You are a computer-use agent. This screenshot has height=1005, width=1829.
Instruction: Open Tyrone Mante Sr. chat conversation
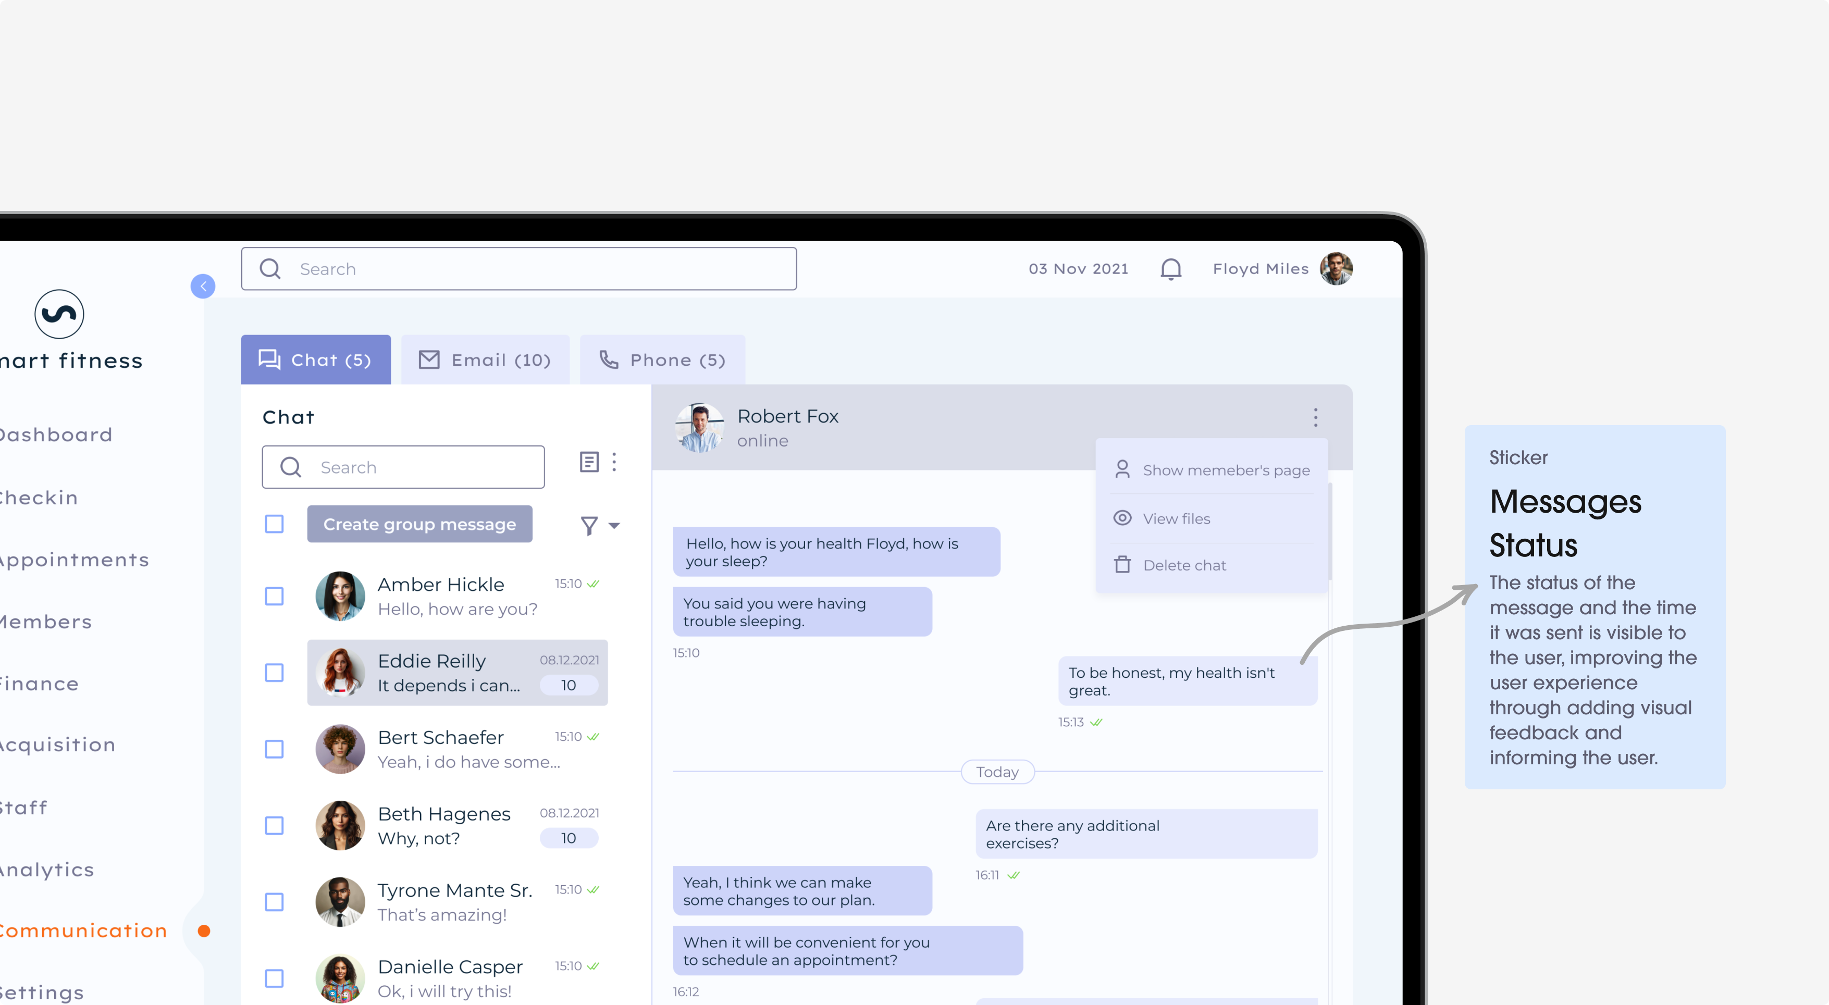click(x=458, y=902)
